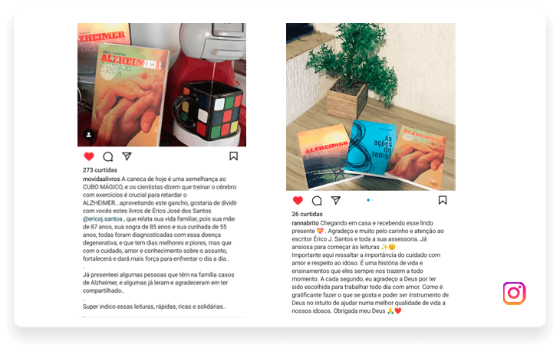Open the @ericoj.santos mention link
This screenshot has width=560, height=345.
pyautogui.click(x=103, y=219)
